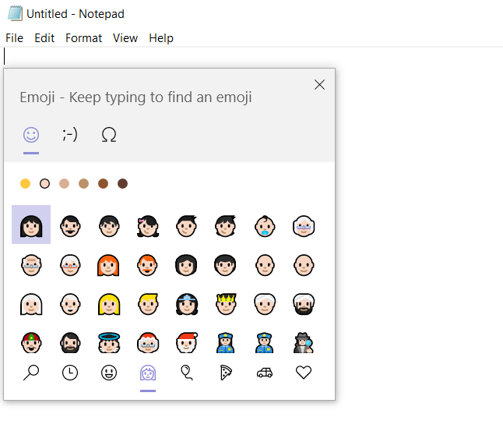The width and height of the screenshot is (503, 442).
Task: Pick older person with red glasses emoji
Action: point(70,265)
